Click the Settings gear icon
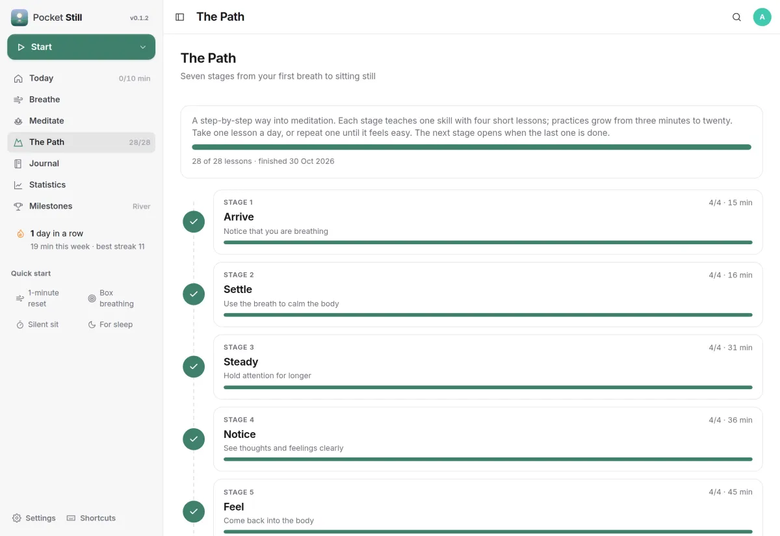 pos(17,518)
